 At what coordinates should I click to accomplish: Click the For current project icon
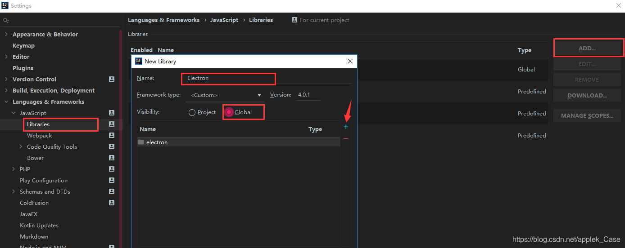(x=294, y=20)
